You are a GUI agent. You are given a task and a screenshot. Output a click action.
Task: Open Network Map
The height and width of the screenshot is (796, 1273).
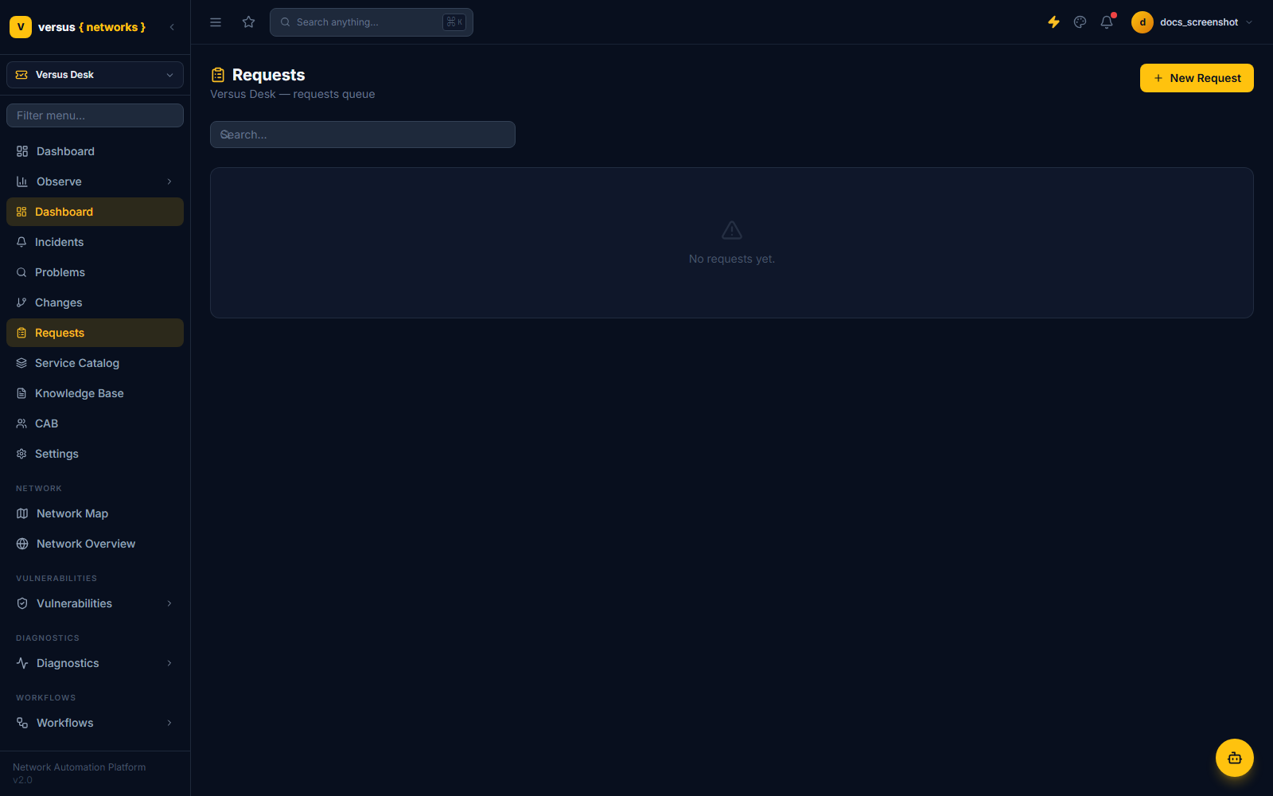point(95,513)
